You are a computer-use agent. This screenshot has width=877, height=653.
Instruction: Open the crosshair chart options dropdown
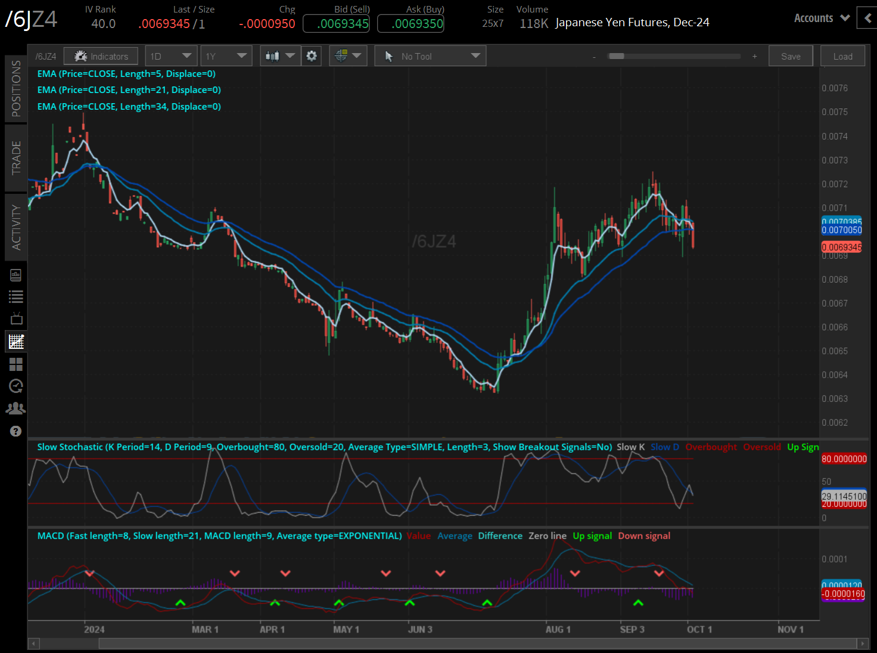pyautogui.click(x=348, y=56)
